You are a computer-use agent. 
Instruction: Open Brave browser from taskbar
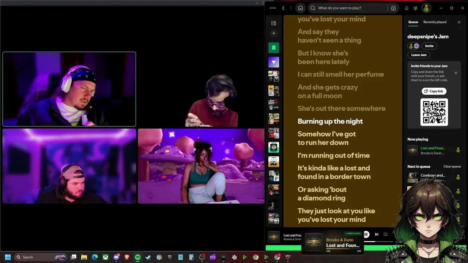coord(127,257)
